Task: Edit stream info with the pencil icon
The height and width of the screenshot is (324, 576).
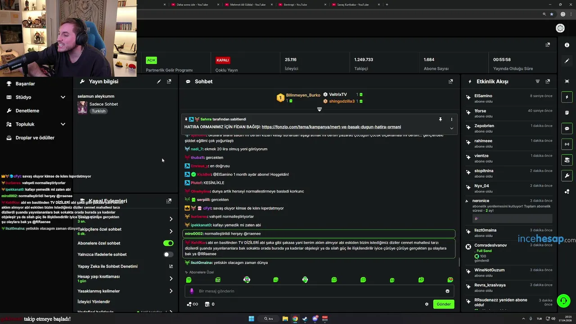Action: pyautogui.click(x=159, y=81)
